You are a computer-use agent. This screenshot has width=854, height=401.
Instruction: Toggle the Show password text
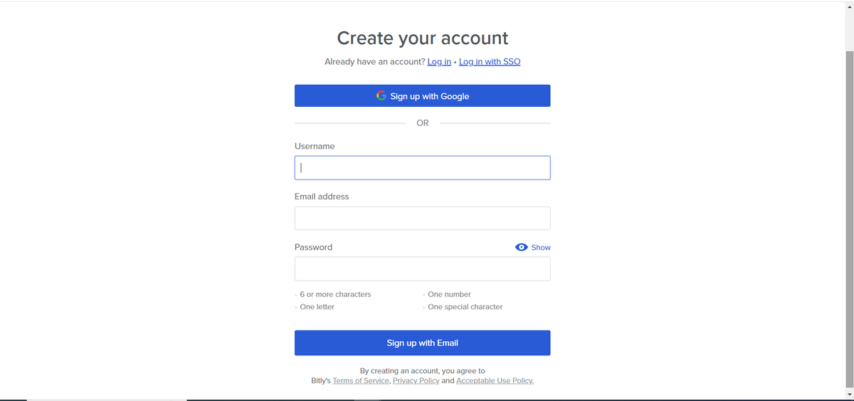pos(541,247)
